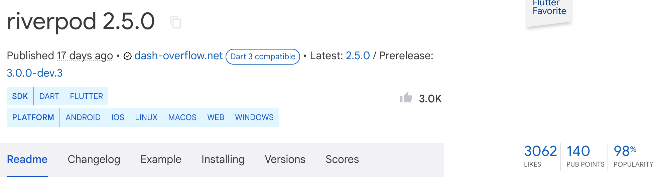Open latest version 2.5.0 link
Screen dimensions: 661x182
358,56
